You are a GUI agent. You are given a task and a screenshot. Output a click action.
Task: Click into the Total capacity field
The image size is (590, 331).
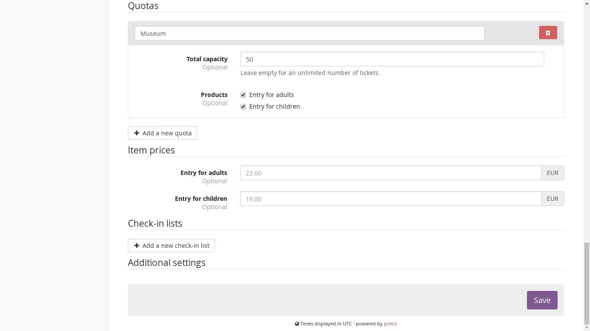click(x=392, y=59)
